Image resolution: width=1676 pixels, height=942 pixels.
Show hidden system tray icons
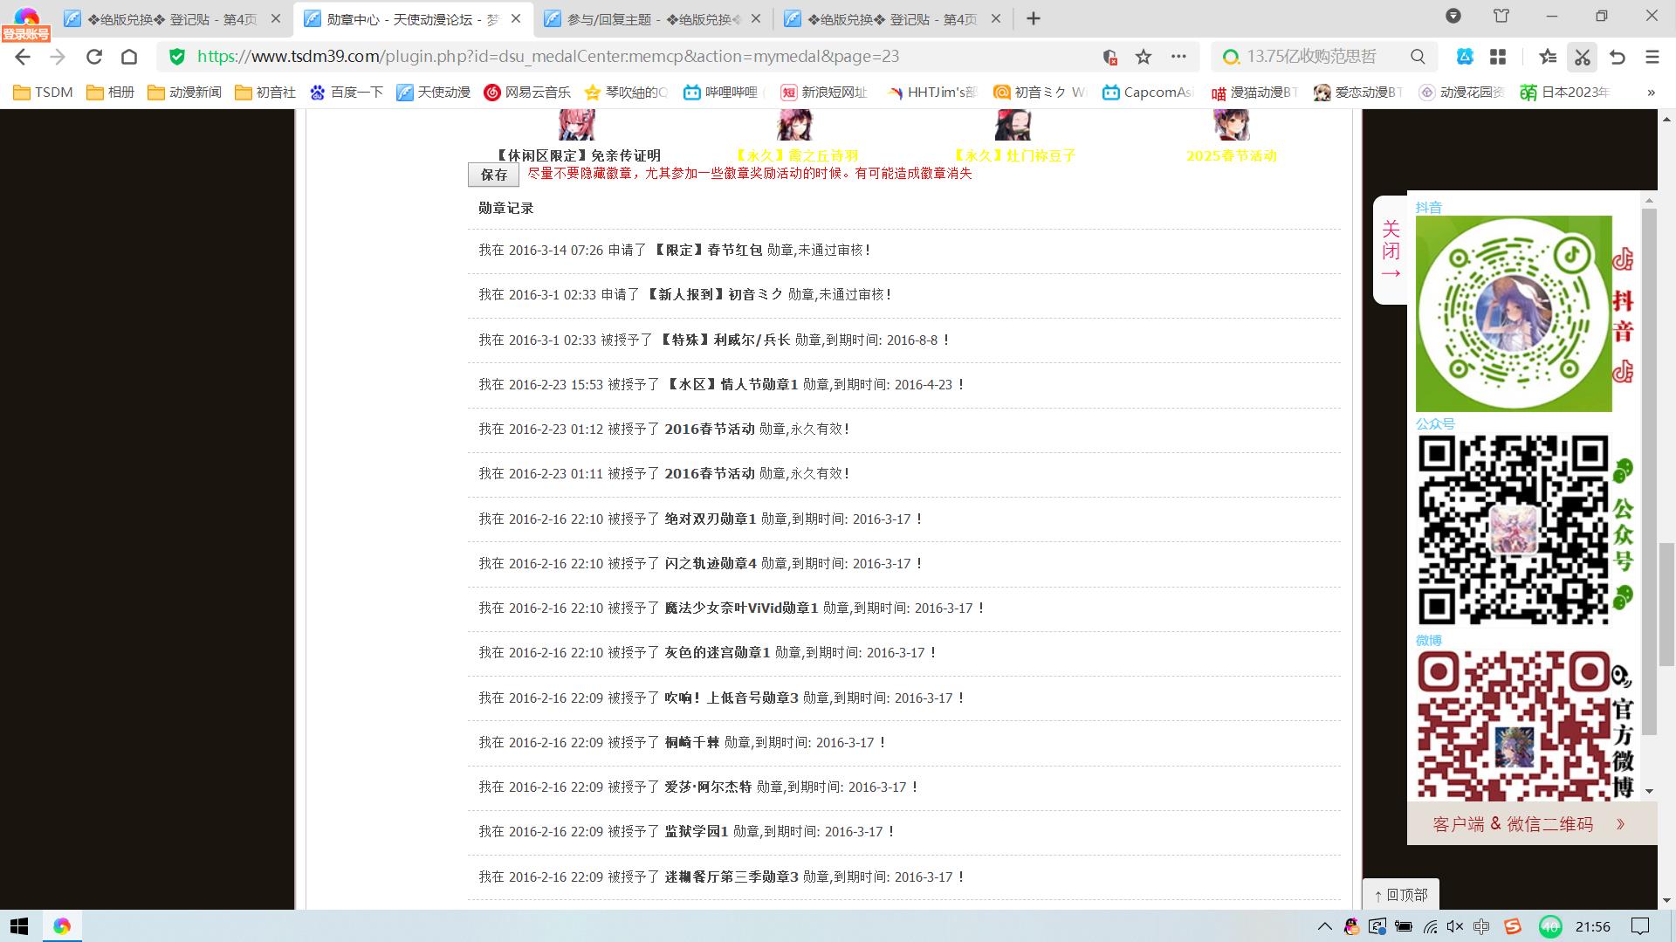point(1324,926)
